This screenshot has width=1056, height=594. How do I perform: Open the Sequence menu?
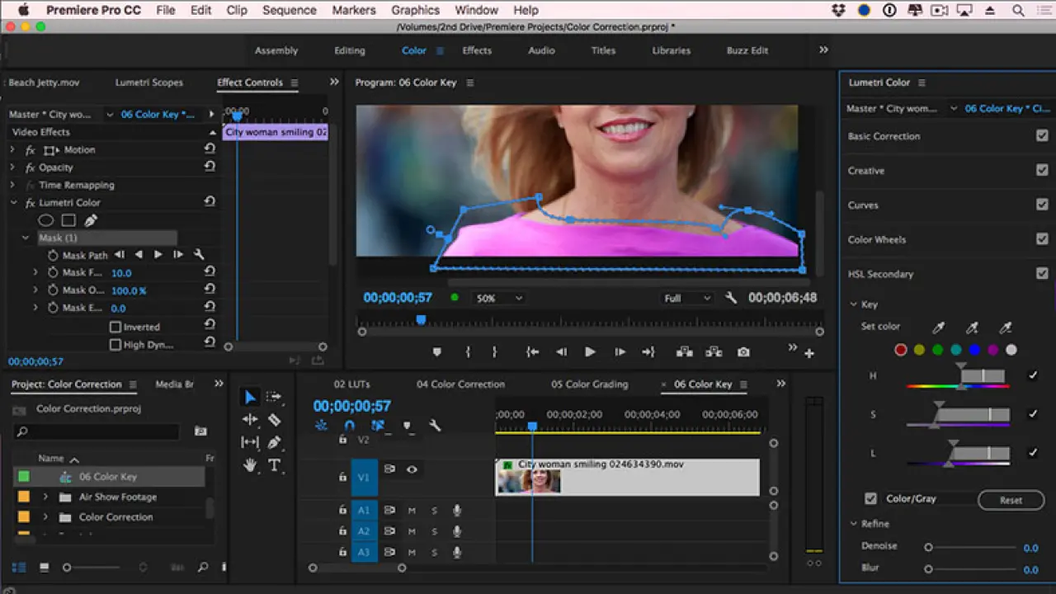(x=289, y=10)
